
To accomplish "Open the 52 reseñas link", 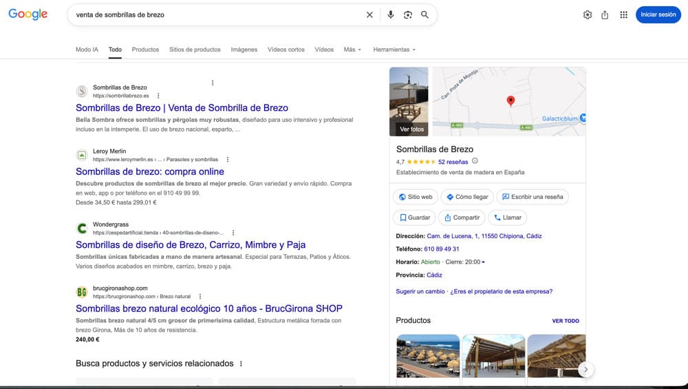I will 453,162.
